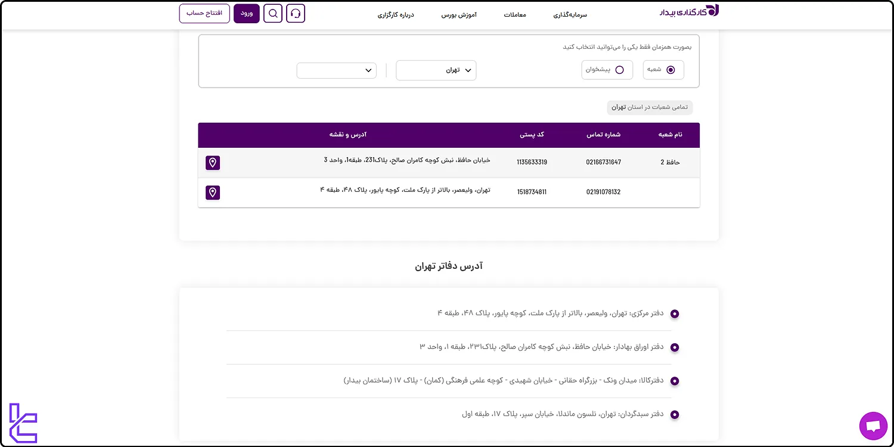Screen dimensions: 894x447
Task: Click the bullet icon beside دفتر سبدگردان
Action: click(x=674, y=414)
